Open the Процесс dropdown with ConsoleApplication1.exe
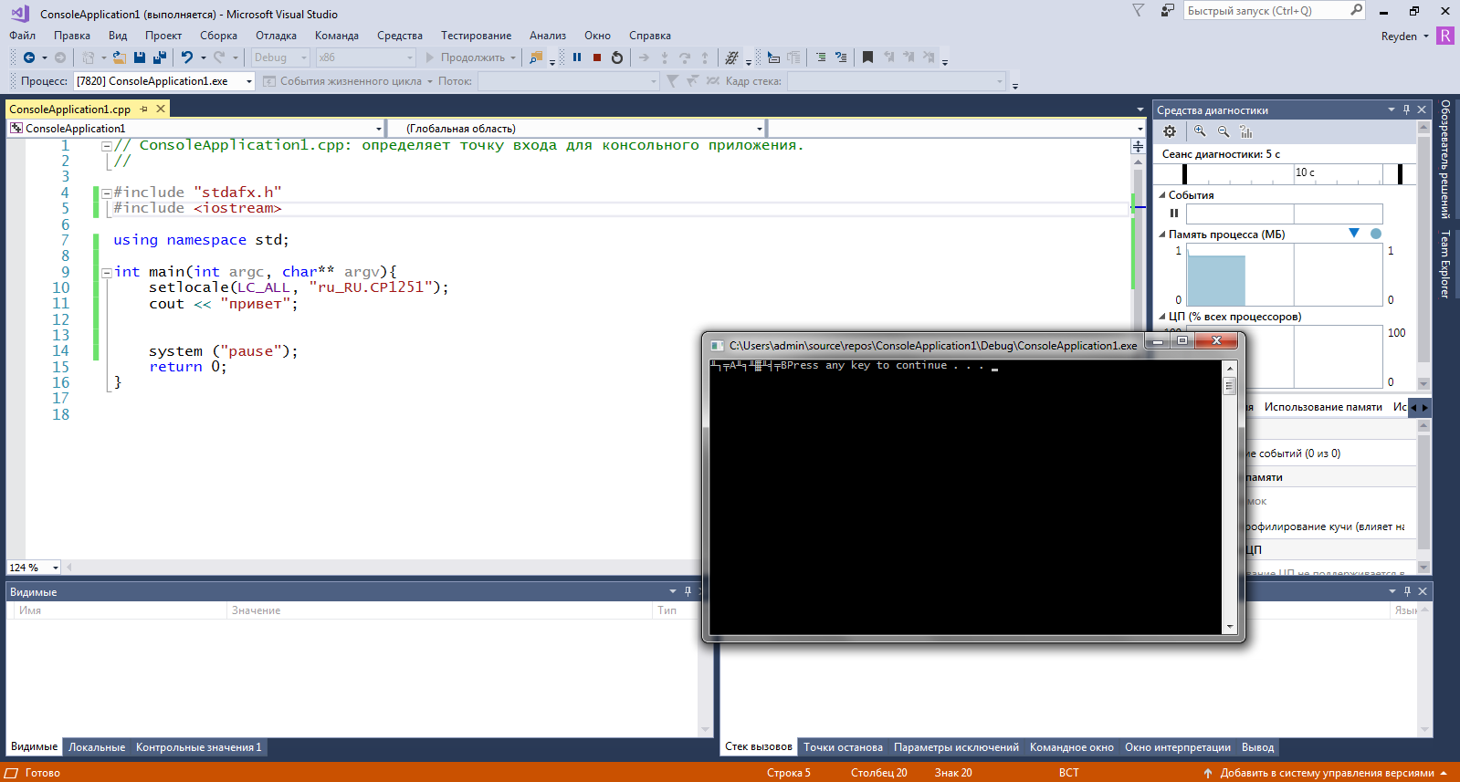Image resolution: width=1460 pixels, height=782 pixels. point(164,81)
